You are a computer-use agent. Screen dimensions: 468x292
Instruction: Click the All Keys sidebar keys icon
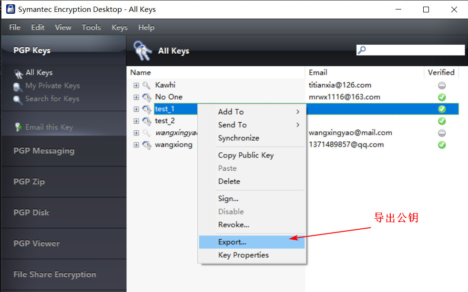coord(18,74)
